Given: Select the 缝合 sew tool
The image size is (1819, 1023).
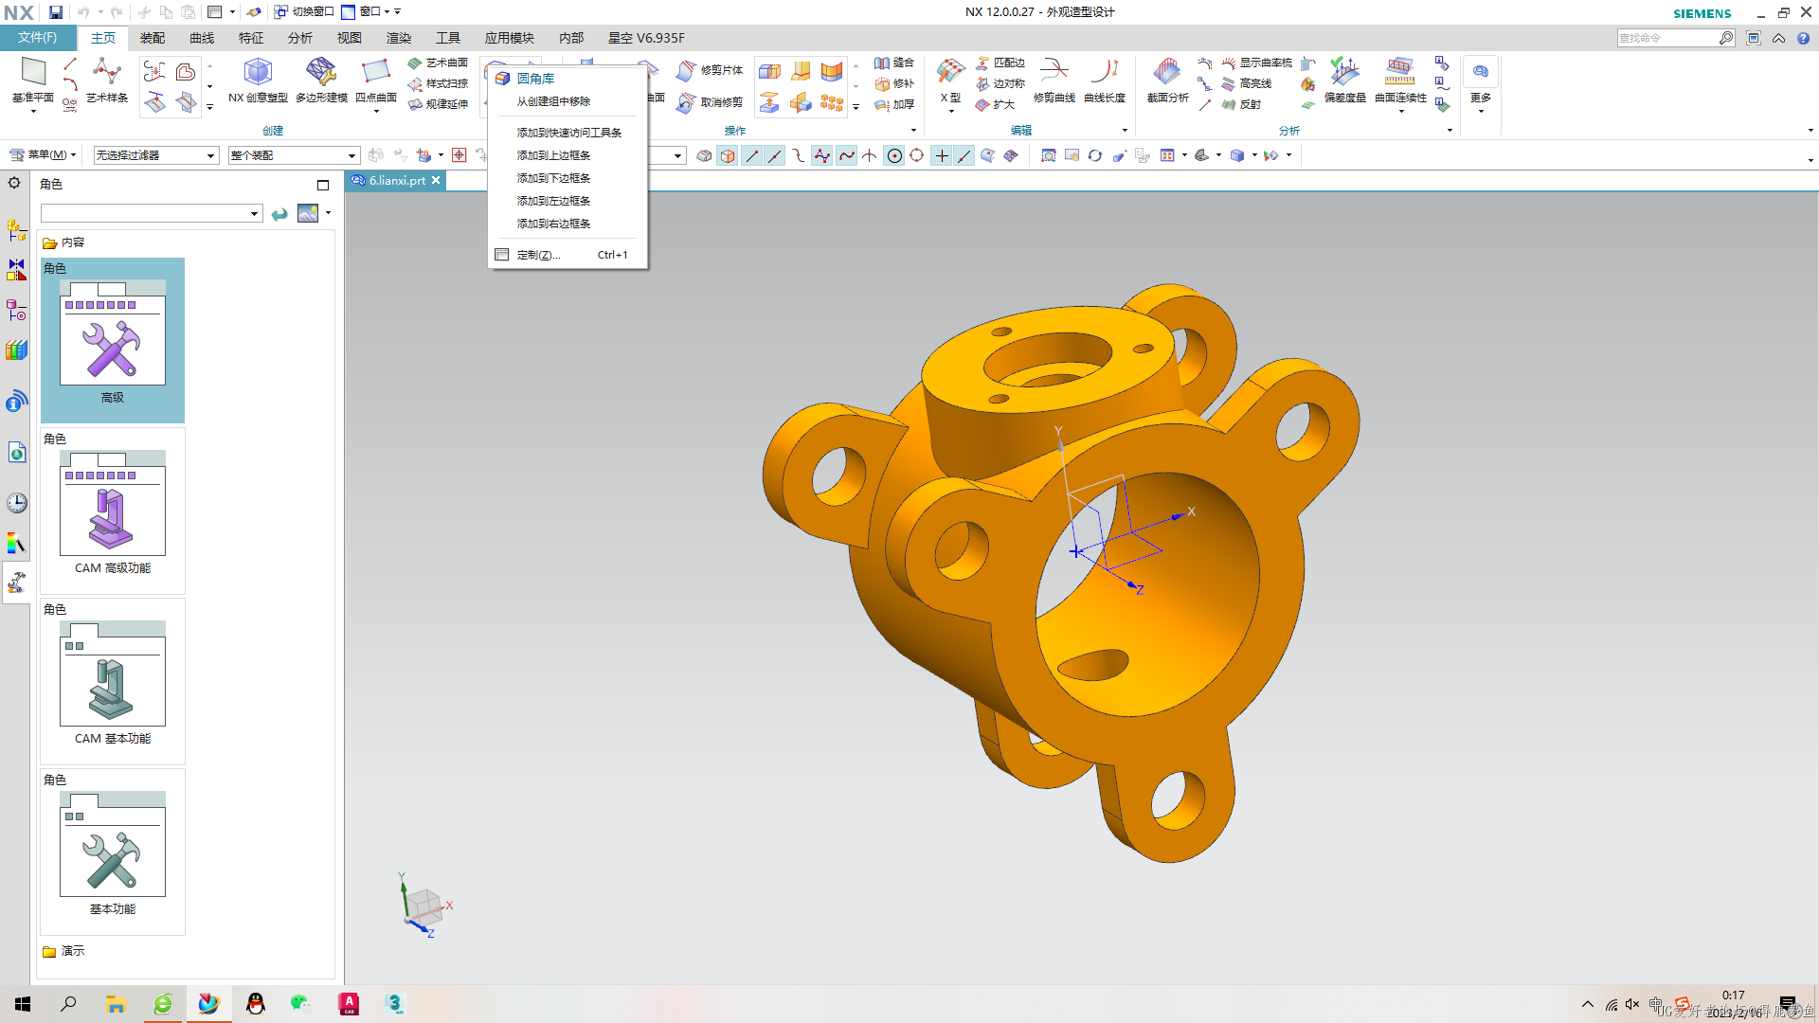Looking at the screenshot, I should (x=894, y=63).
